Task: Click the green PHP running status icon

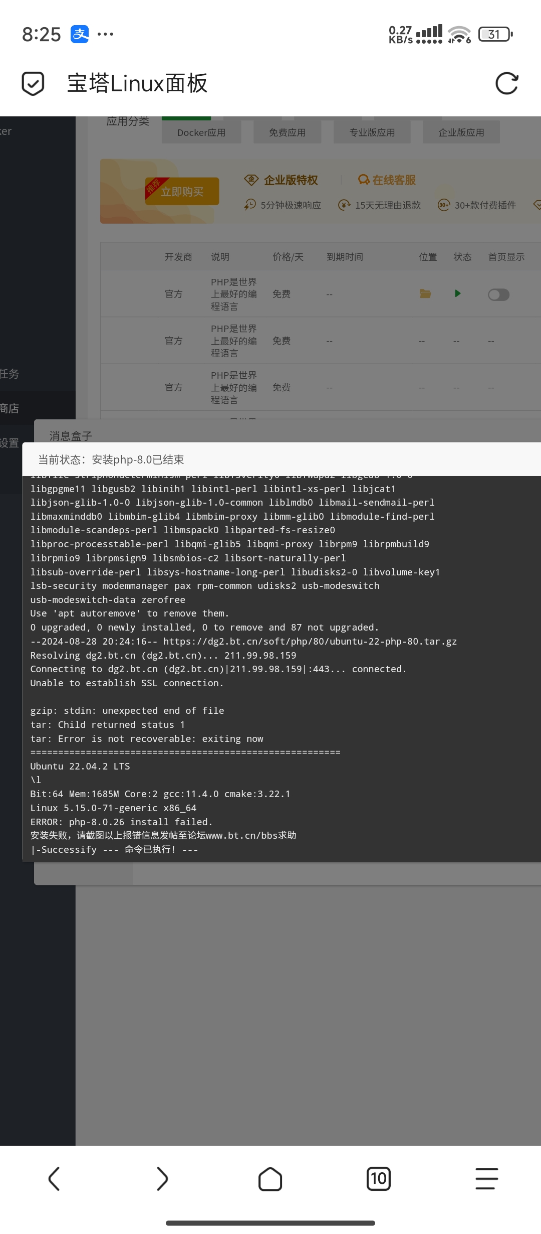Action: (x=457, y=293)
